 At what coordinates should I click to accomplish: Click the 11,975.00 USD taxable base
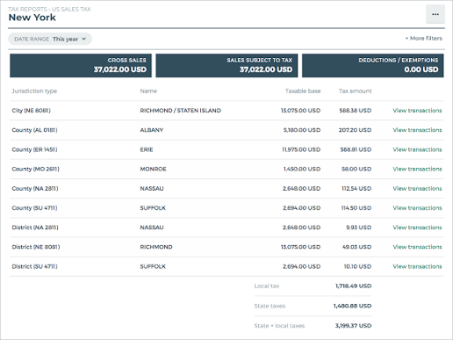(x=301, y=149)
